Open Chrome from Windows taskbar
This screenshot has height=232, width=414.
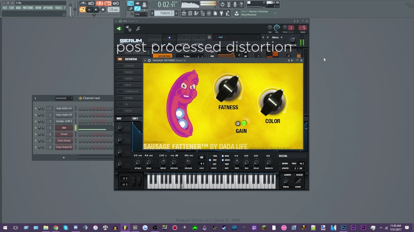[x=56, y=228]
